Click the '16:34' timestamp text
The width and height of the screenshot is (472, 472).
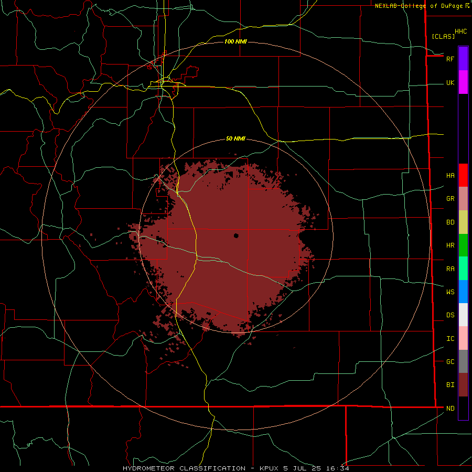point(338,468)
